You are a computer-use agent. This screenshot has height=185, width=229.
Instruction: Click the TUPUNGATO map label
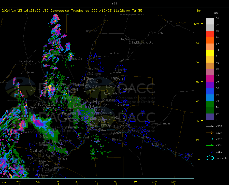46,145
